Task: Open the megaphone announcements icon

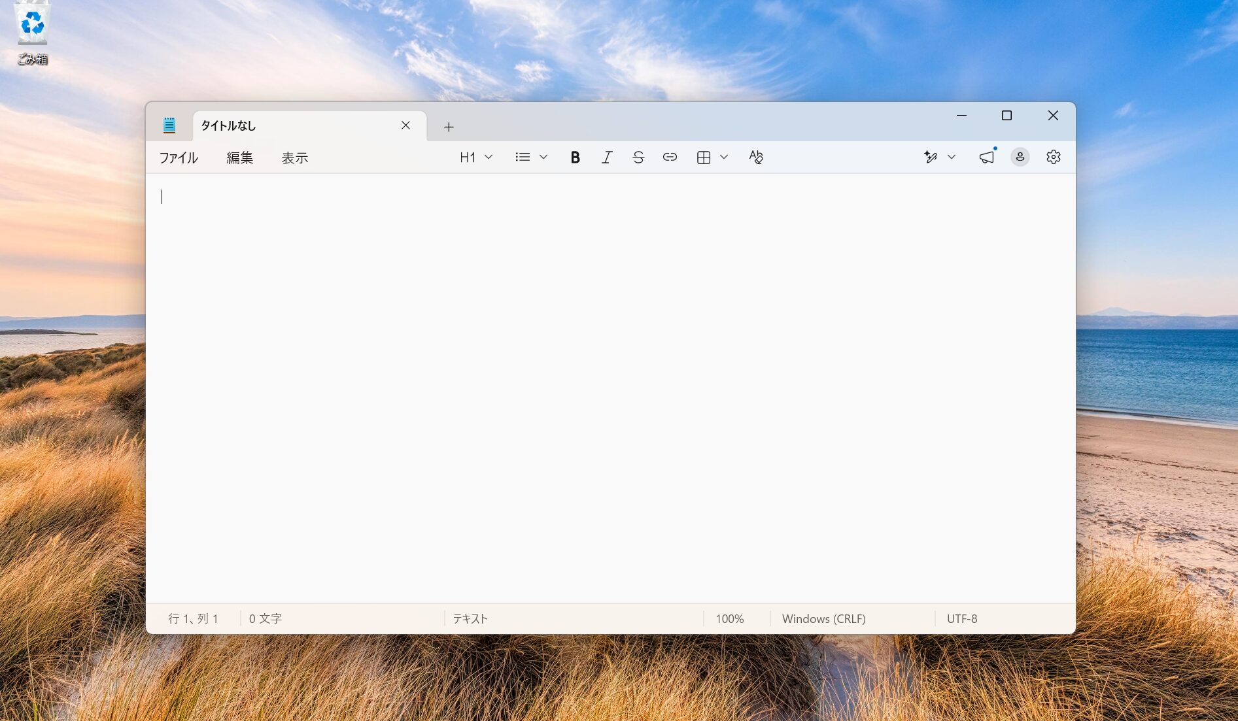Action: 986,157
